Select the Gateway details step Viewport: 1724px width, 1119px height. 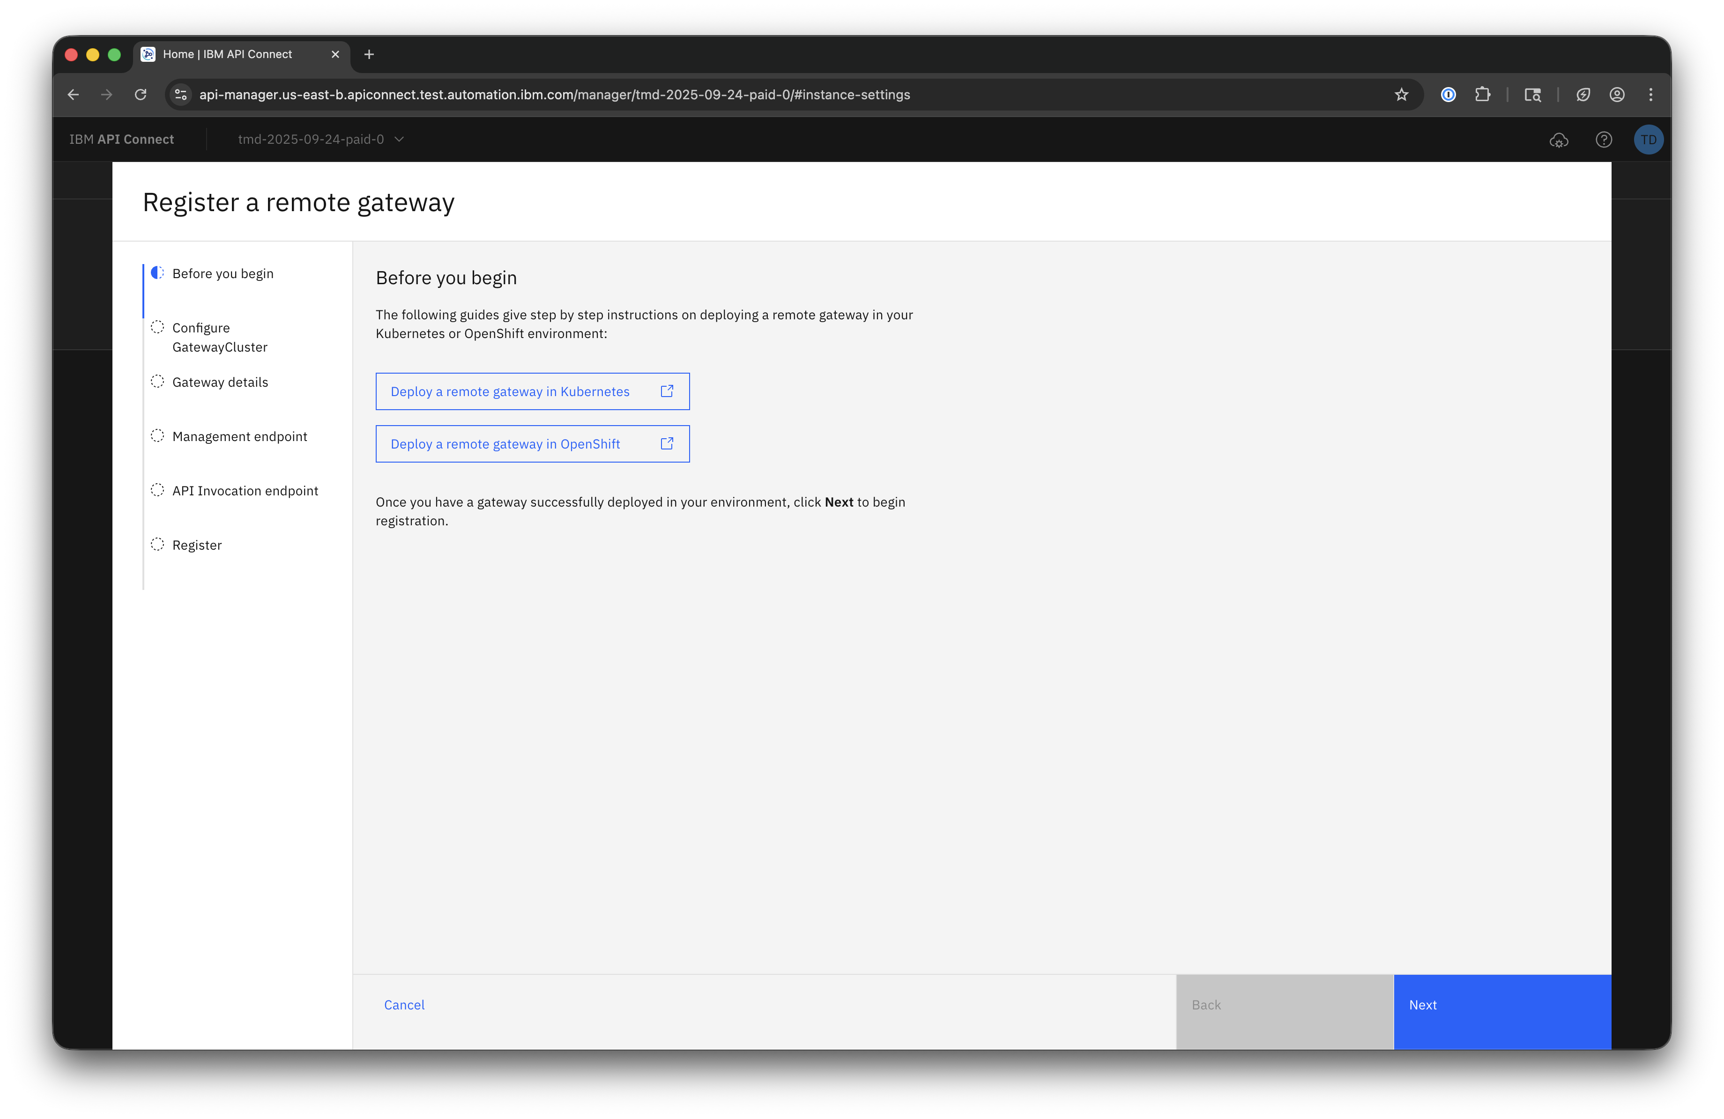pos(220,382)
